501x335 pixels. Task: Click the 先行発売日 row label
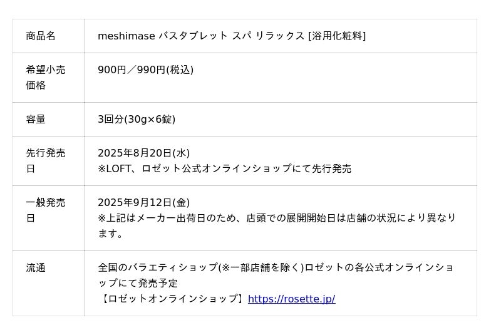[45, 161]
